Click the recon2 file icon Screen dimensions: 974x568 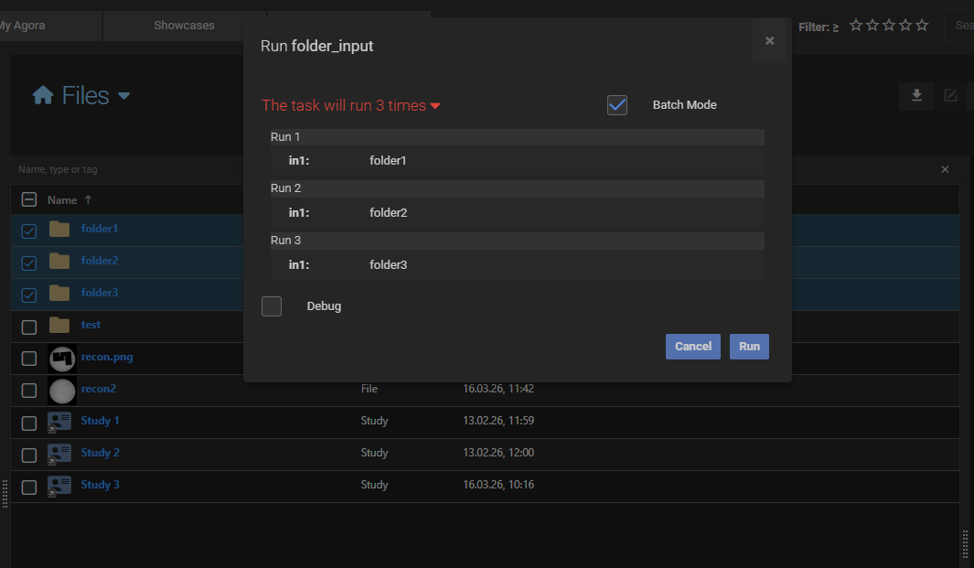[x=60, y=388]
